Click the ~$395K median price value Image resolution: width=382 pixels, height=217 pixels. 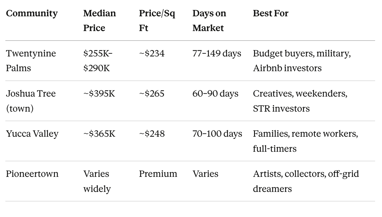(x=99, y=94)
